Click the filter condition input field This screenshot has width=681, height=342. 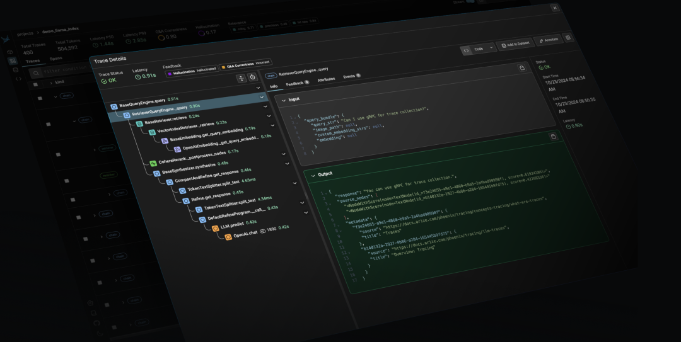[65, 69]
